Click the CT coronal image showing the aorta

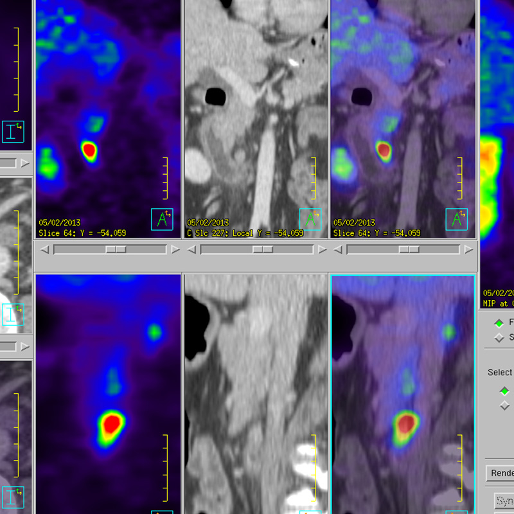coord(256,119)
